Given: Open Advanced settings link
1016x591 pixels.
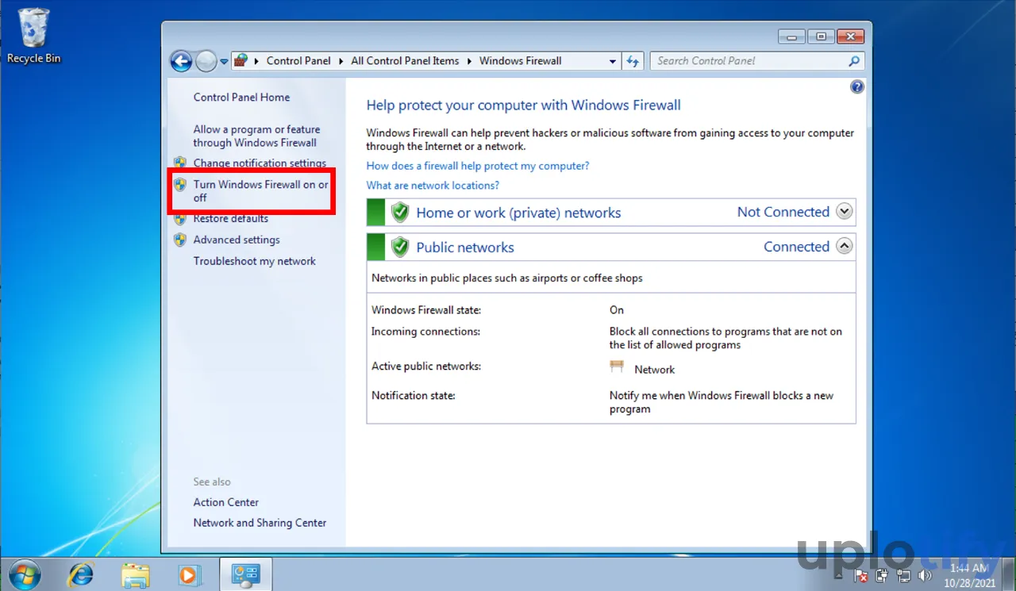Looking at the screenshot, I should [237, 240].
